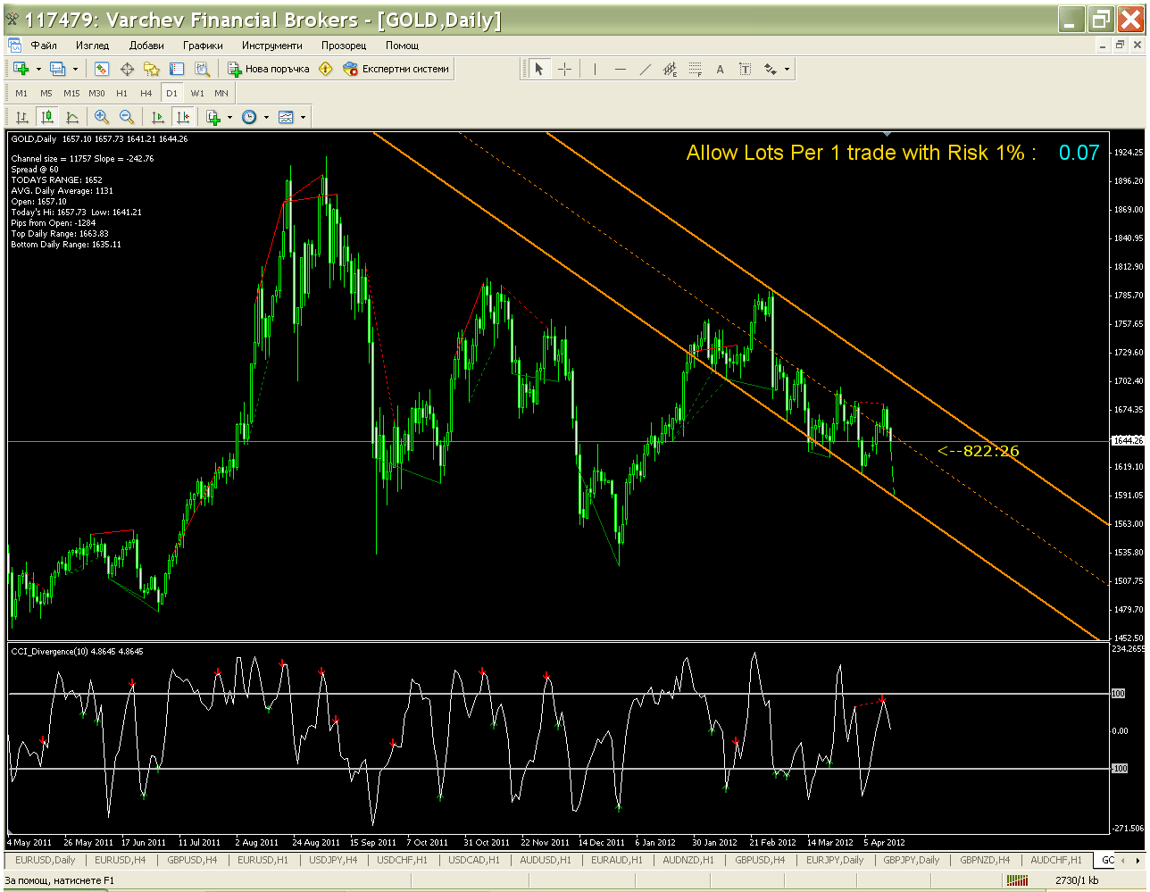
Task: Select the text label tool
Action: click(746, 69)
